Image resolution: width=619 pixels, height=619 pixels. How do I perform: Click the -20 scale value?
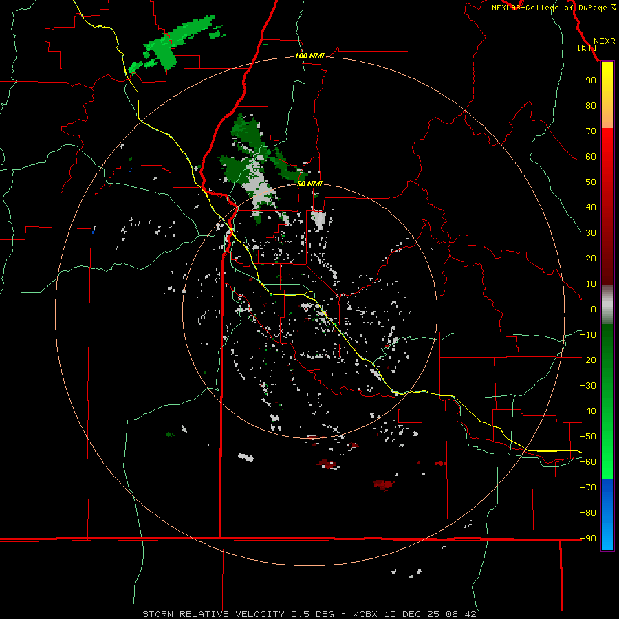(588, 360)
